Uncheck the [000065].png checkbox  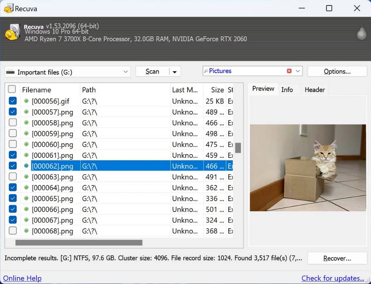(x=13, y=198)
